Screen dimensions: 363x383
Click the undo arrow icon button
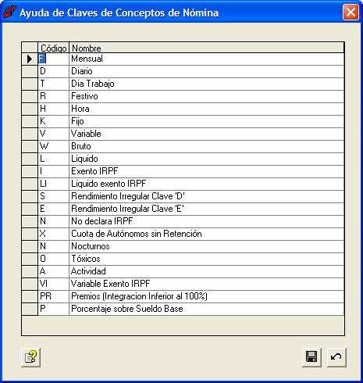coord(336,357)
